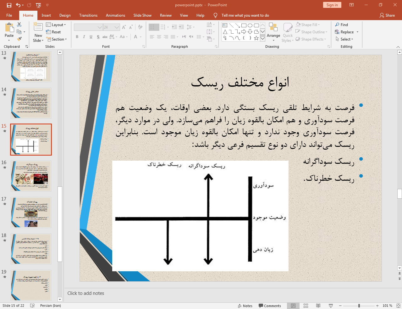Open the File menu tab
Screen dimensions: 402x309
pos(9,15)
